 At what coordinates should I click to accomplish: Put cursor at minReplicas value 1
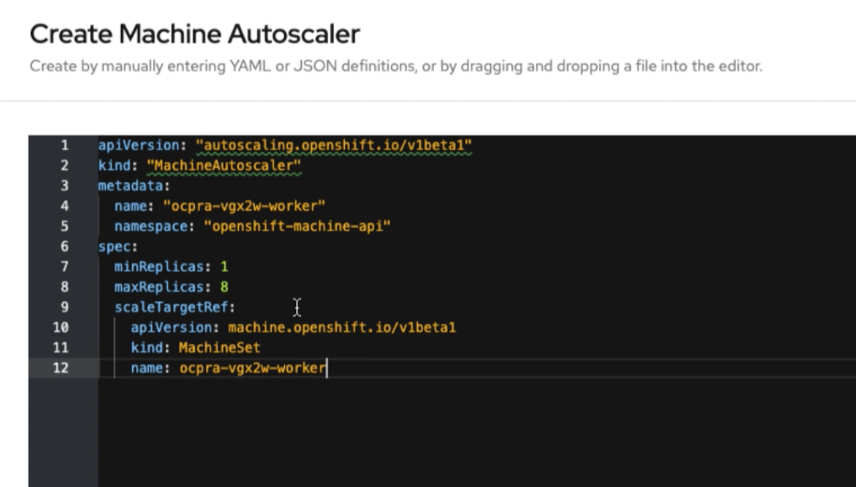224,267
